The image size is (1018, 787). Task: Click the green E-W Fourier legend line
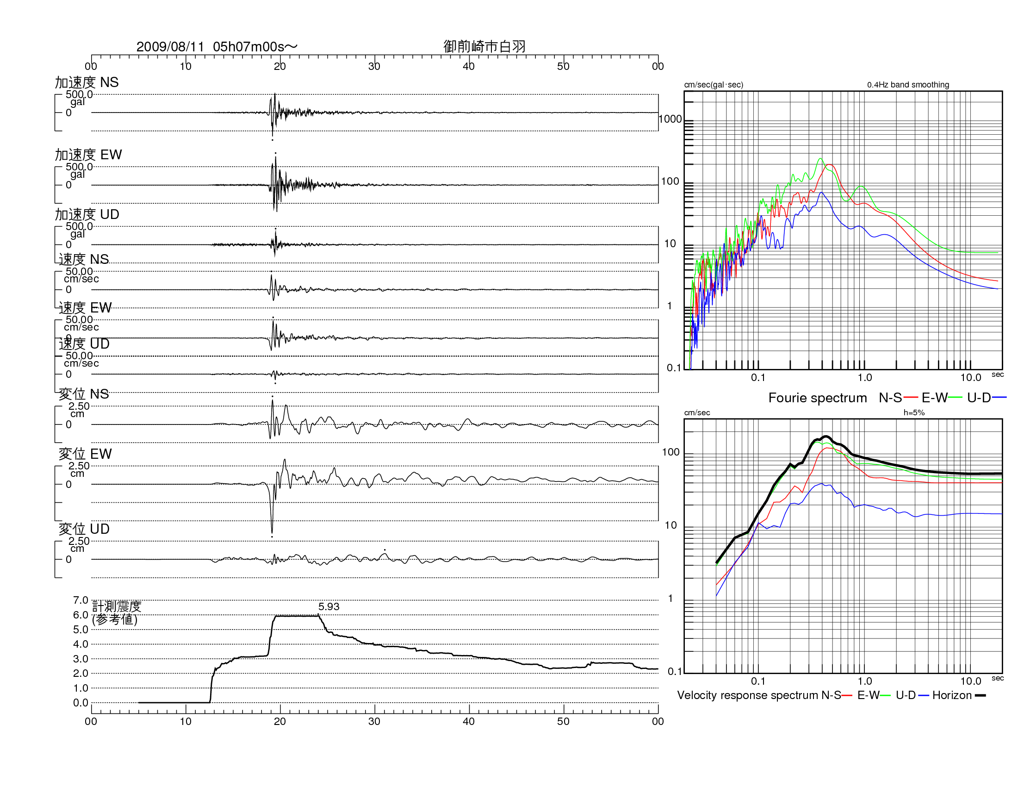coord(956,398)
